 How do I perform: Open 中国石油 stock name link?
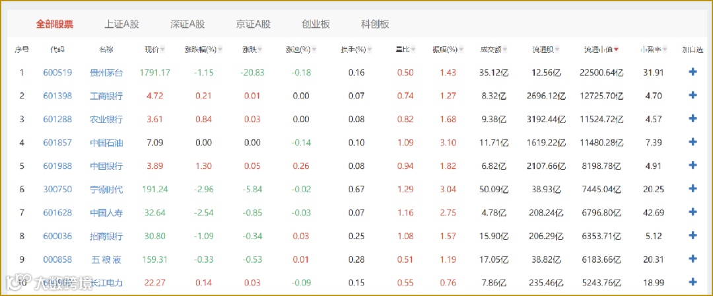[x=106, y=143]
